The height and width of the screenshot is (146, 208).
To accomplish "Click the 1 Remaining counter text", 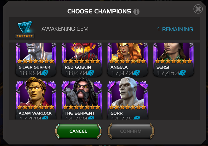I will click(x=175, y=29).
